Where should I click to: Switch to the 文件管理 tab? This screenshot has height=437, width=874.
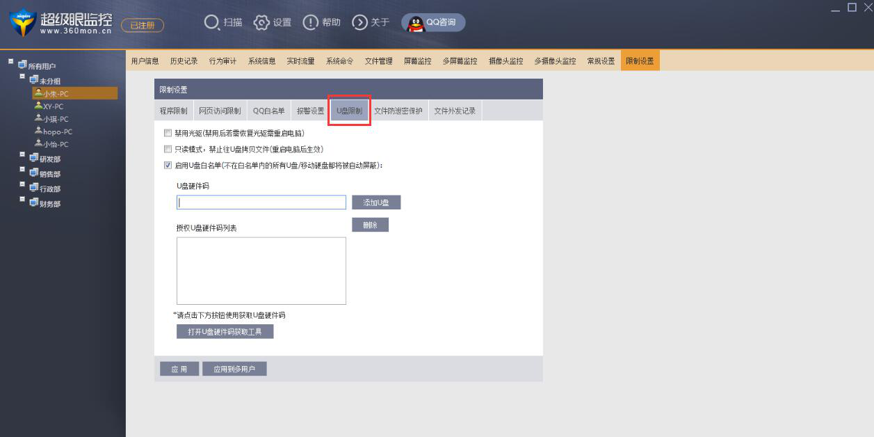[x=379, y=61]
